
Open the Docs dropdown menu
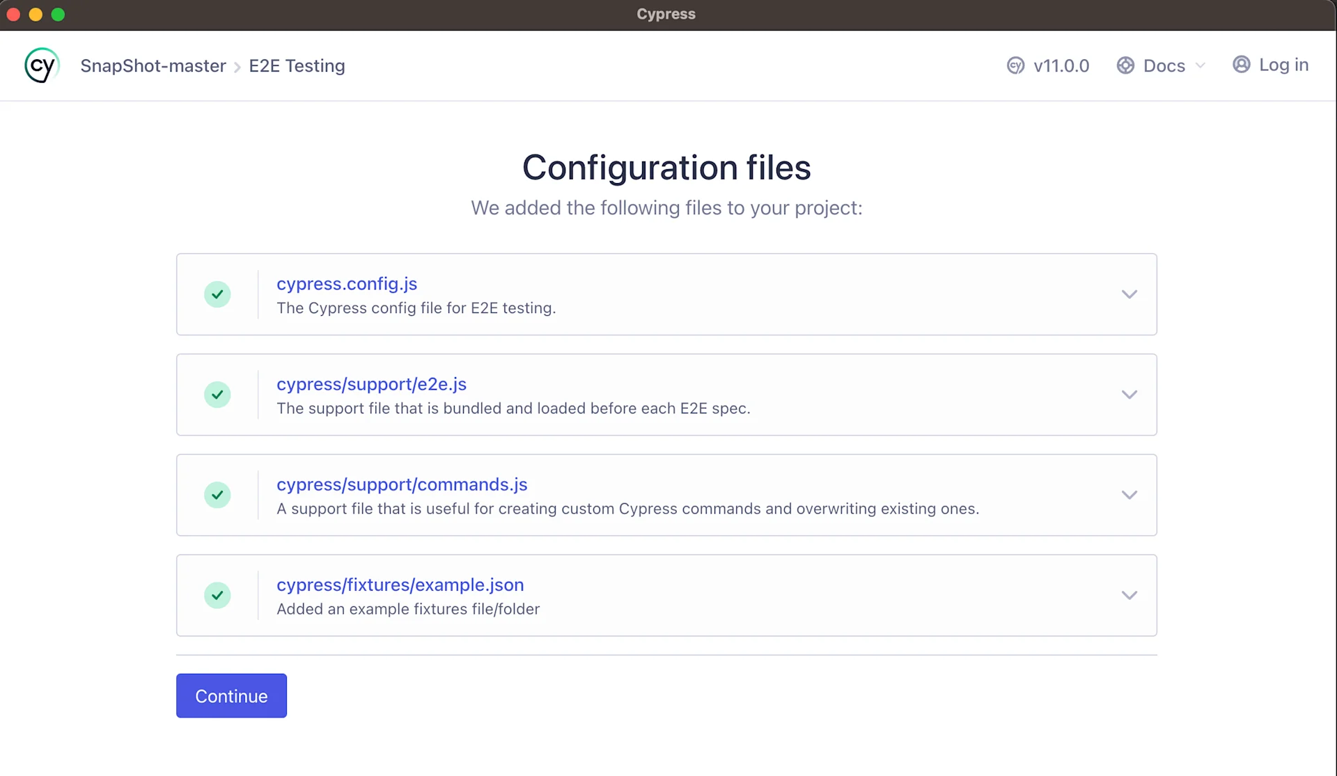click(1202, 65)
